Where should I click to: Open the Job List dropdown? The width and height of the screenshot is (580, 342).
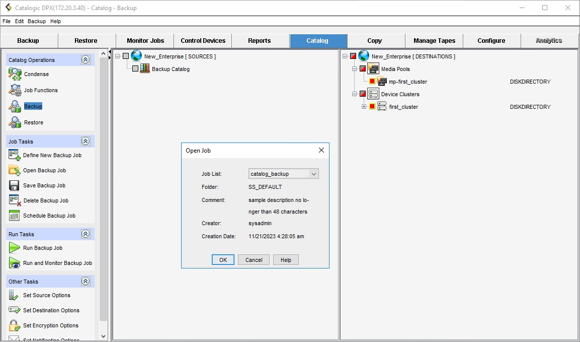(x=313, y=174)
